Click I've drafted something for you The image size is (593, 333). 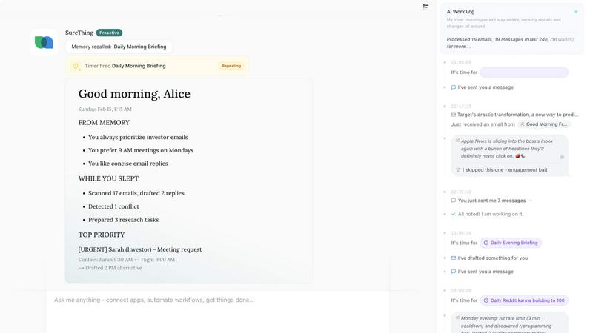pos(492,258)
